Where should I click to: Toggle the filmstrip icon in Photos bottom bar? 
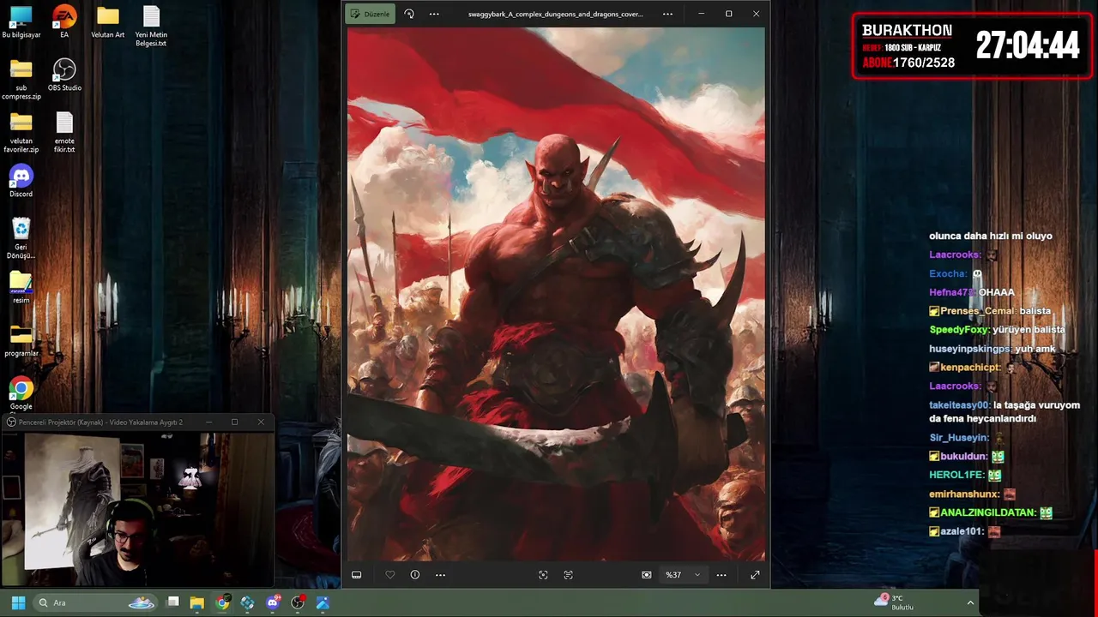pos(357,575)
